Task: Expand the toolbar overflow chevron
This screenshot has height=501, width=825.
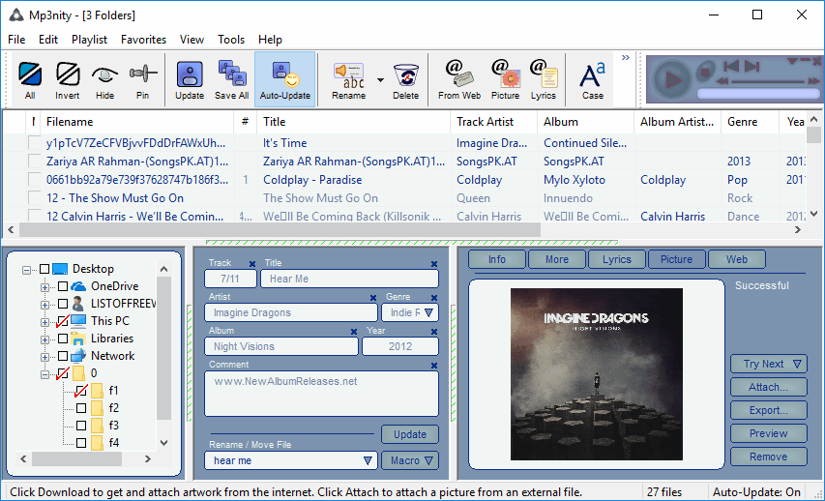Action: tap(625, 58)
